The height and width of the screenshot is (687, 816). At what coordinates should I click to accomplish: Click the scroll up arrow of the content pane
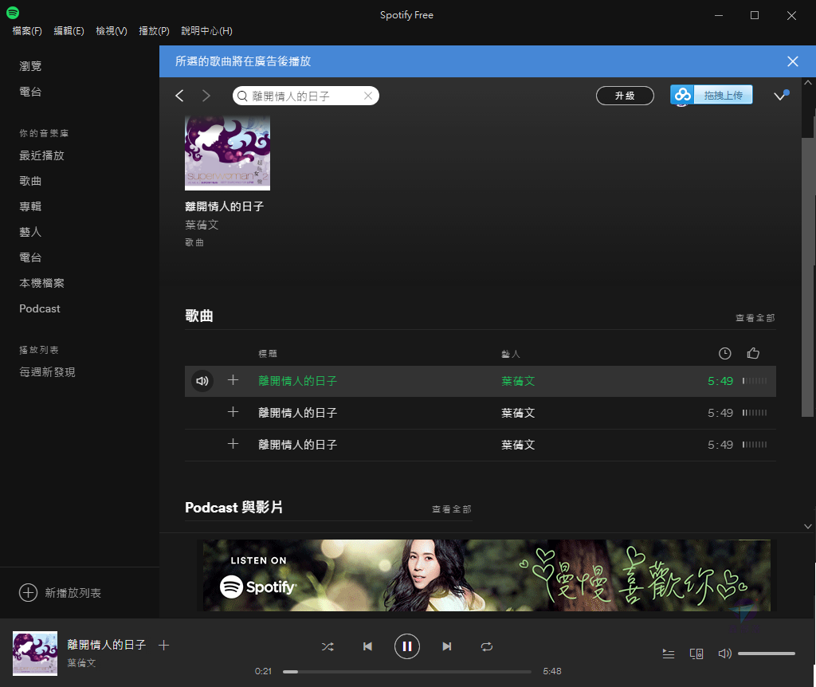808,82
